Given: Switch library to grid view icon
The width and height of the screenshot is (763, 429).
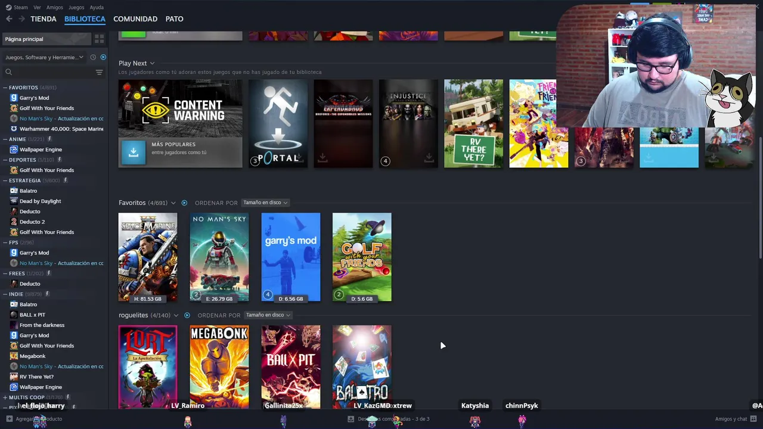Looking at the screenshot, I should (x=99, y=39).
